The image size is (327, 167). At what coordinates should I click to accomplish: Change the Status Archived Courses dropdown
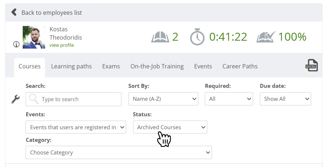tap(170, 127)
